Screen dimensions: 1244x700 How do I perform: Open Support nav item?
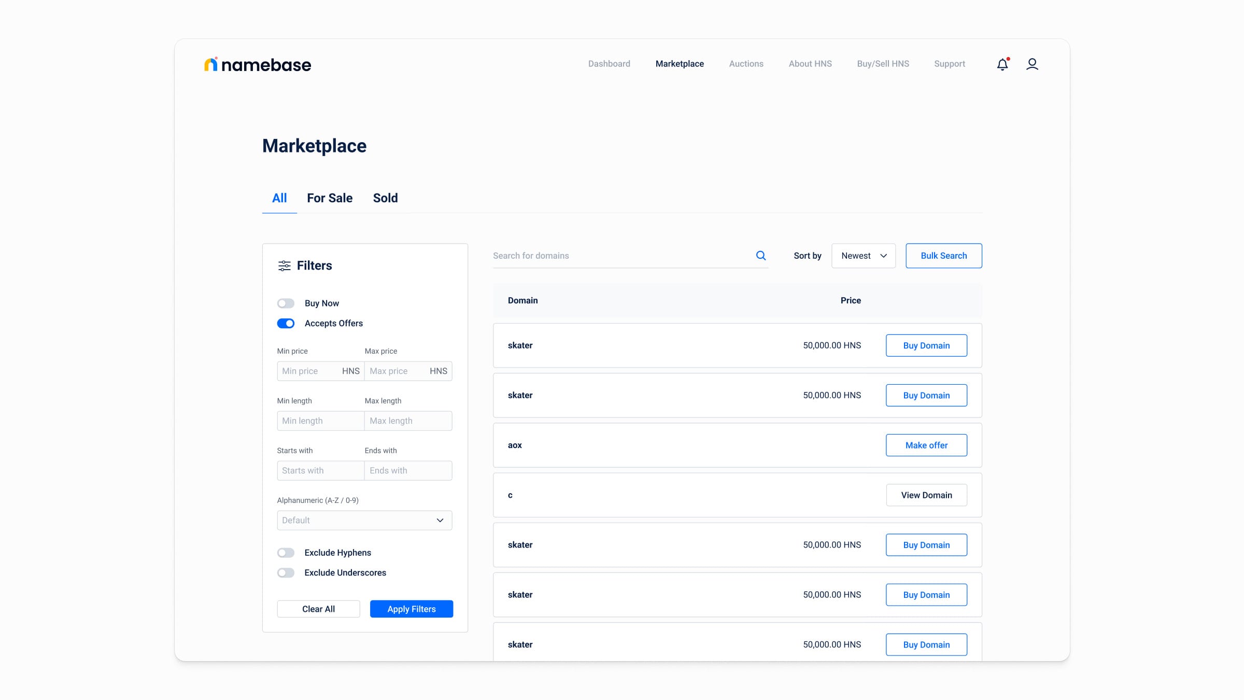pyautogui.click(x=950, y=64)
